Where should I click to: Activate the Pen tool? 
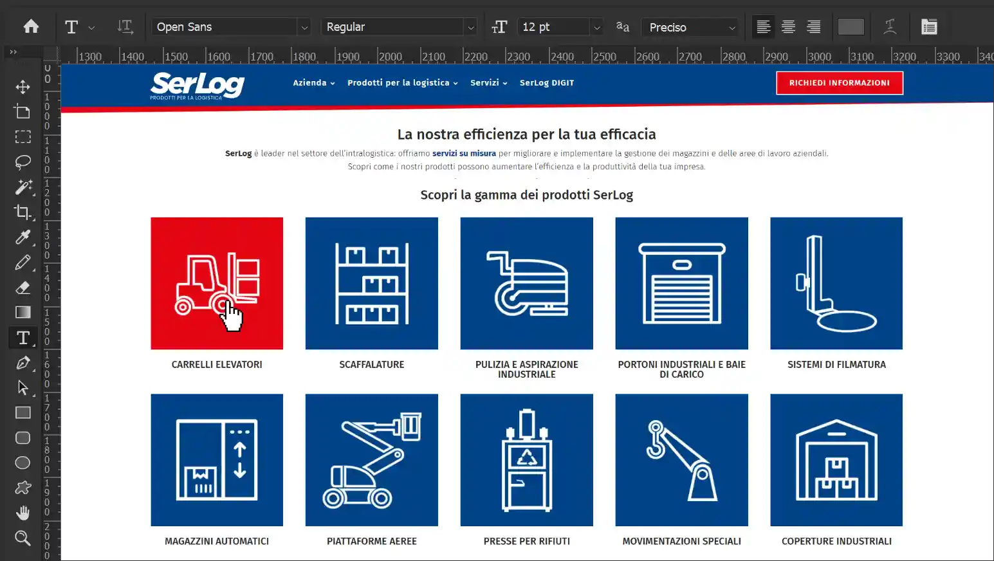[23, 363]
